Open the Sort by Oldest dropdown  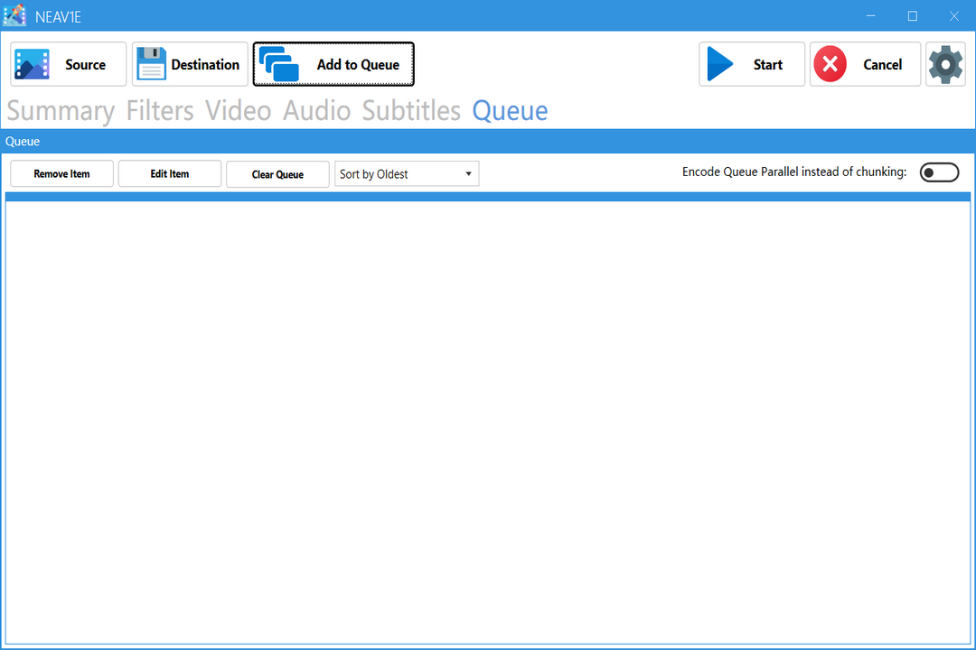pyautogui.click(x=407, y=174)
